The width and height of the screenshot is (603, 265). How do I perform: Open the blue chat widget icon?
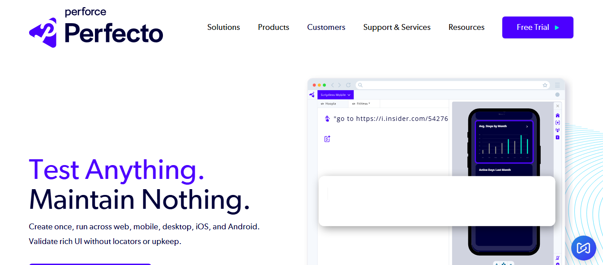coord(584,248)
